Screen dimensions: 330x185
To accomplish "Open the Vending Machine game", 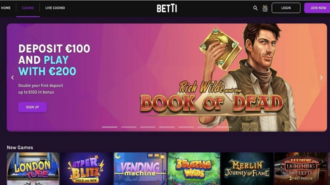I will 140,169.
